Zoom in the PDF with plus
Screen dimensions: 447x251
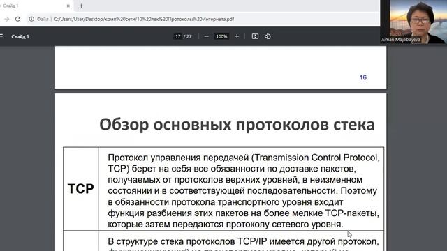pos(237,36)
